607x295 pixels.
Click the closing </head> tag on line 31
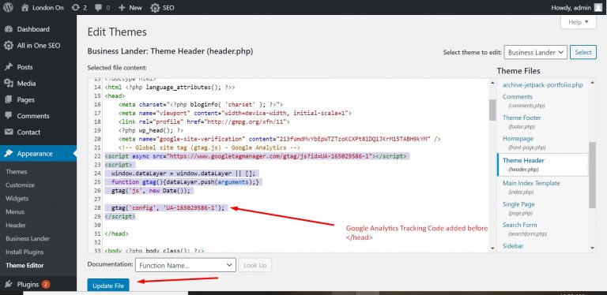(116, 233)
